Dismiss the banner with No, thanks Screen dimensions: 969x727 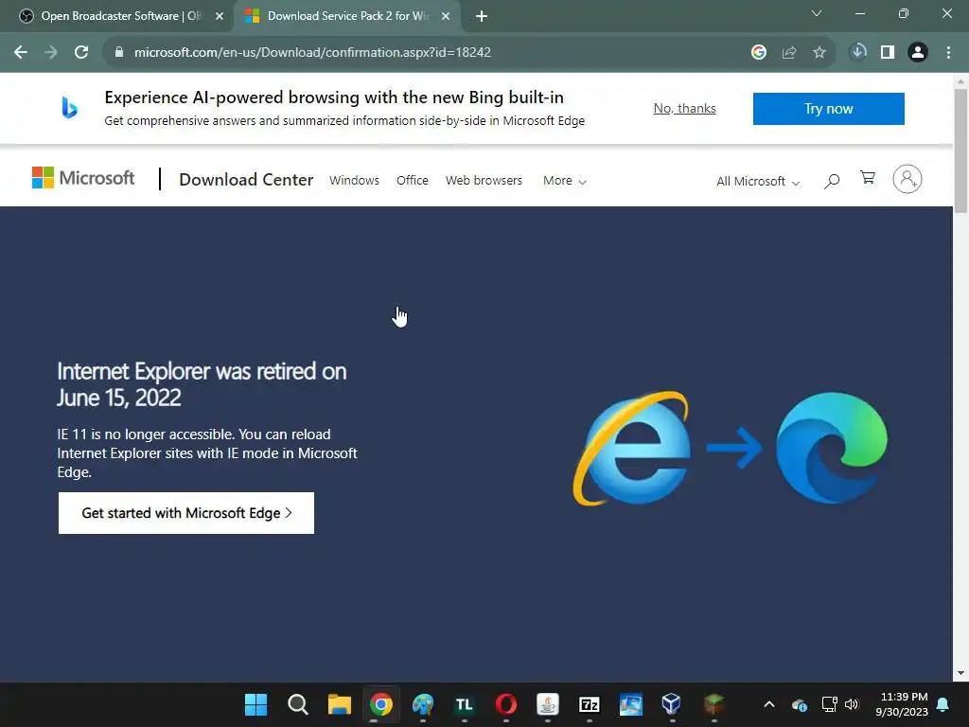click(x=685, y=108)
